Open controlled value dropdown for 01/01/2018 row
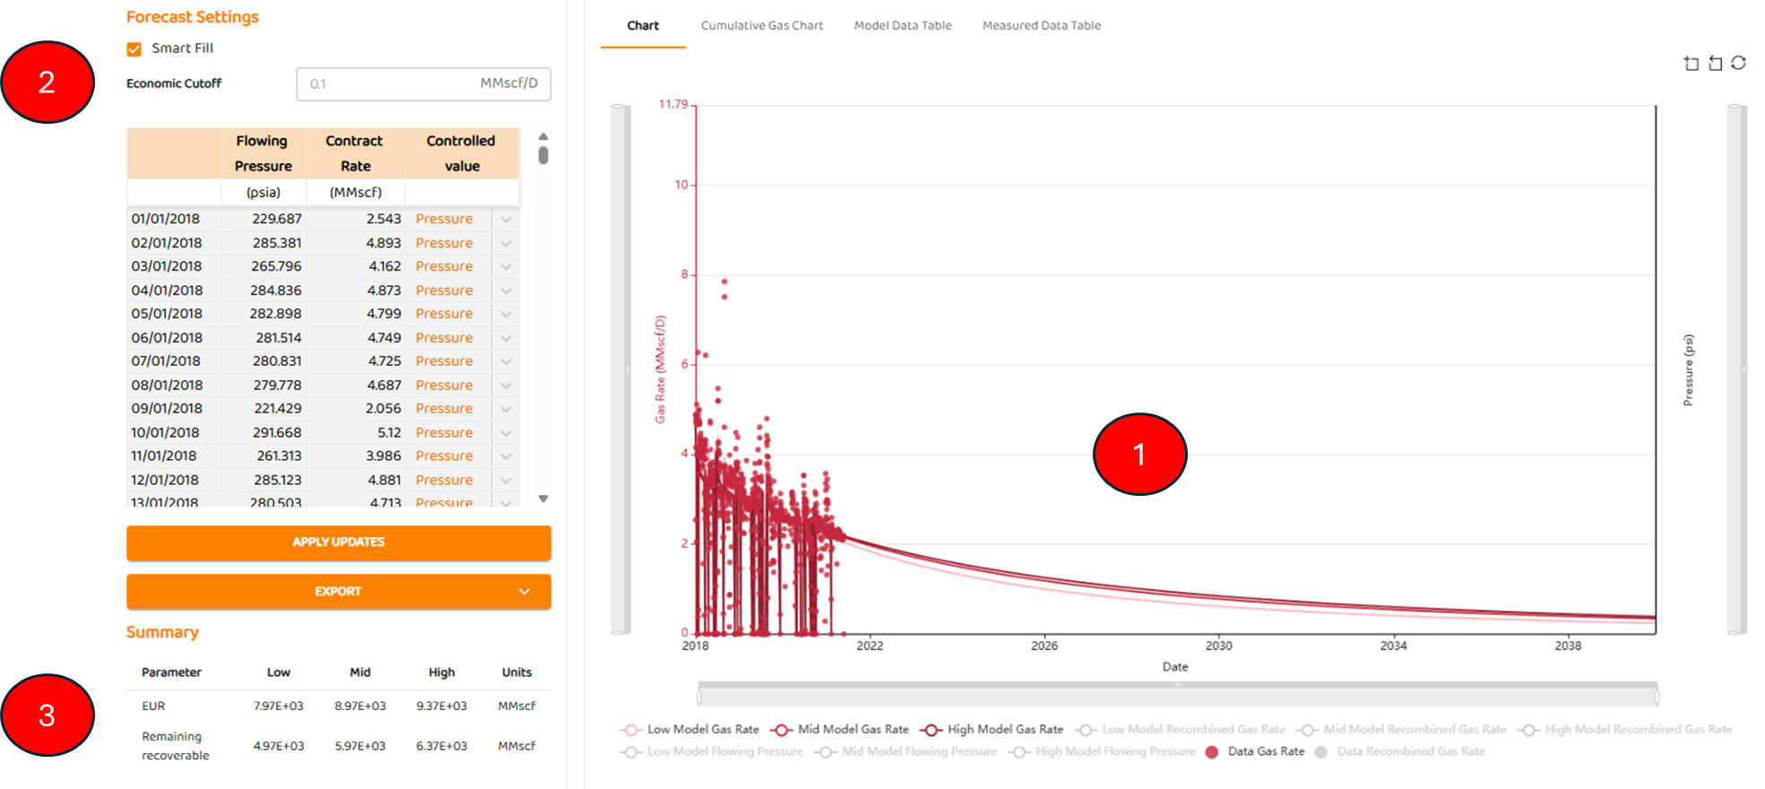This screenshot has width=1765, height=789. pyautogui.click(x=506, y=220)
